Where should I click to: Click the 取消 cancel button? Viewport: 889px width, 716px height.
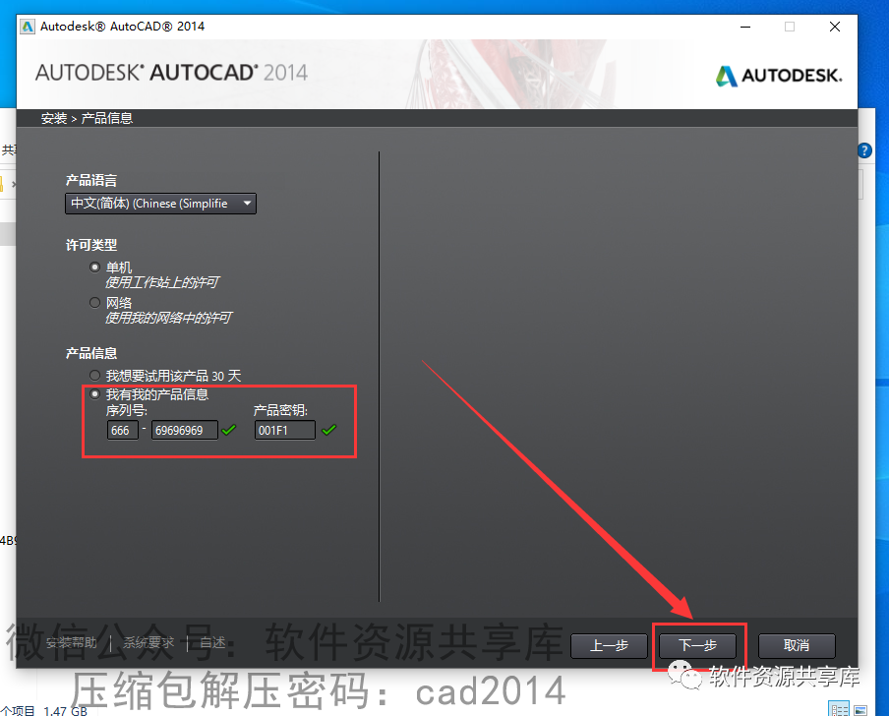pyautogui.click(x=797, y=646)
